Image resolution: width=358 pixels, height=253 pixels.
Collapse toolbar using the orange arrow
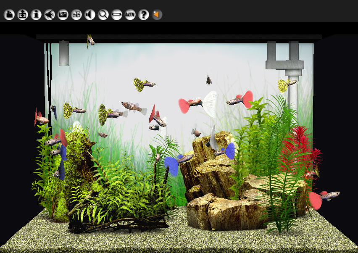pyautogui.click(x=157, y=15)
